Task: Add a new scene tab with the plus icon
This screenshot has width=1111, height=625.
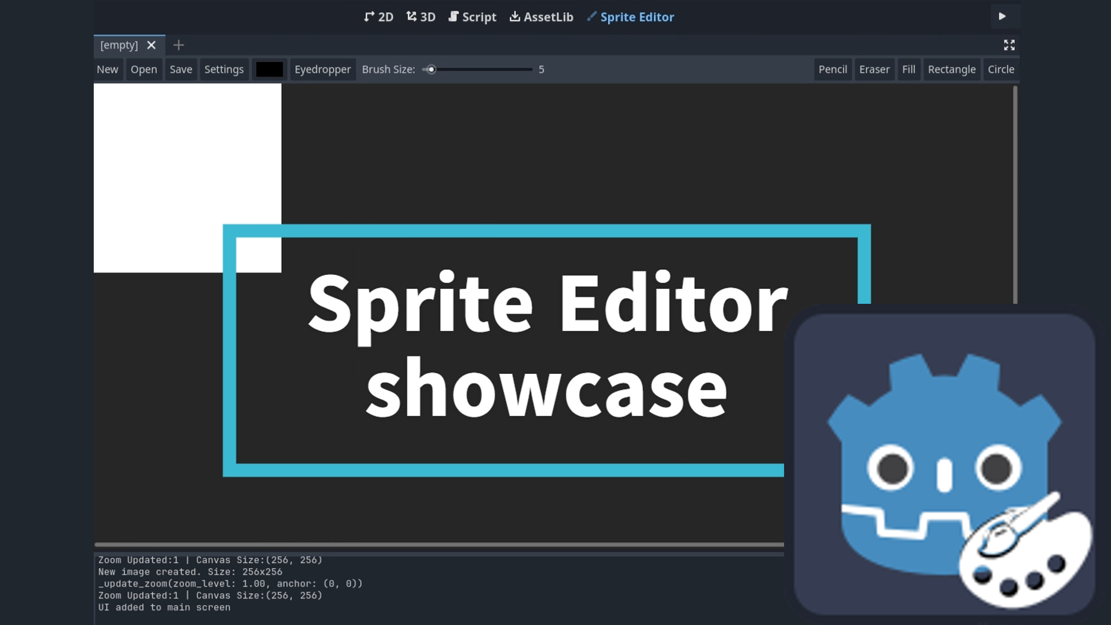Action: coord(178,45)
